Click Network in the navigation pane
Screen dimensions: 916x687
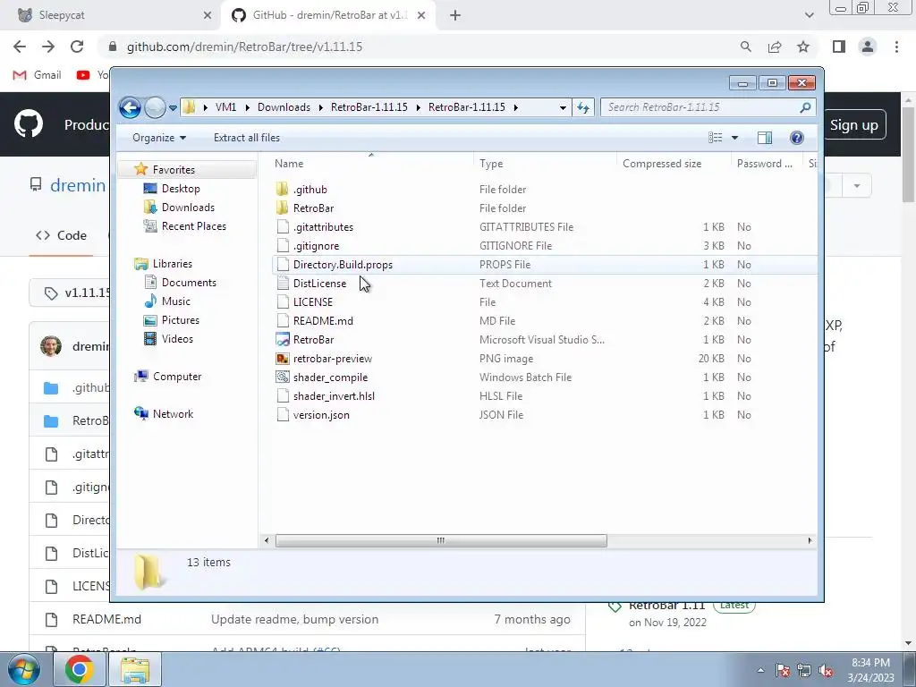[173, 413]
